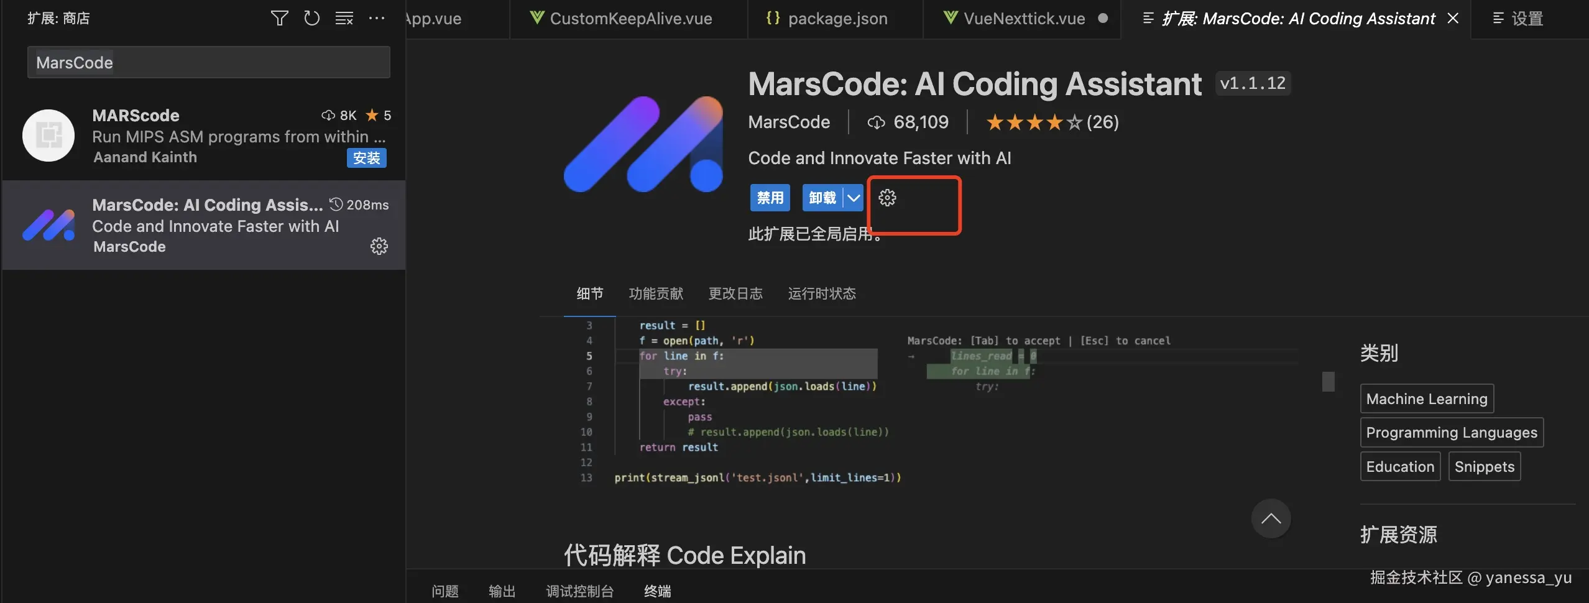Select the MARScode by Aanand Kainth item
The width and height of the screenshot is (1589, 603).
(x=204, y=136)
